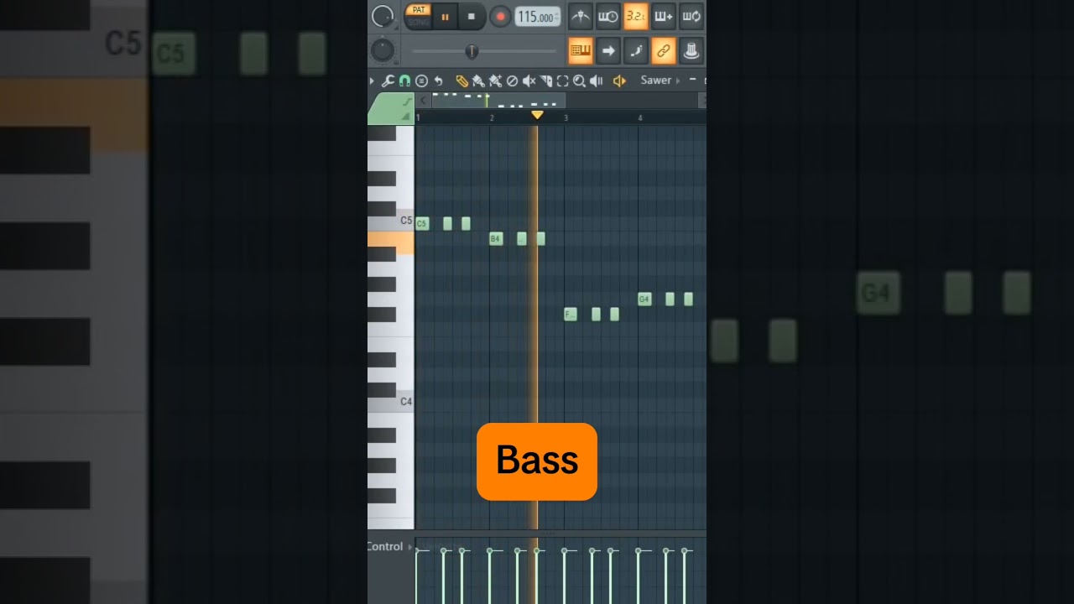1074x604 pixels.
Task: Open the Control event lane selector
Action: 388,547
